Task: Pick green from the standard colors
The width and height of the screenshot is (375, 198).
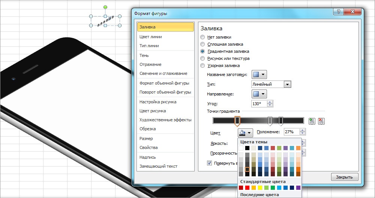Action: 273,188
